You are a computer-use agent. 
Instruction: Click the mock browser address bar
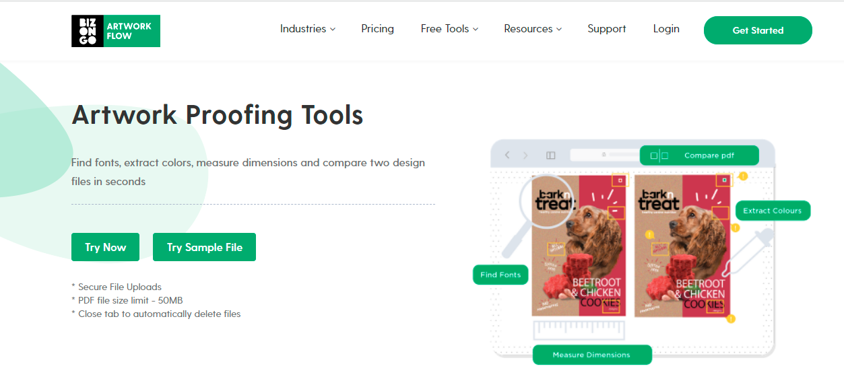(x=604, y=155)
